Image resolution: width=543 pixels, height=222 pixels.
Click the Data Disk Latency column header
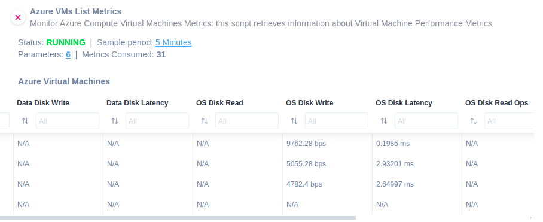coord(138,103)
